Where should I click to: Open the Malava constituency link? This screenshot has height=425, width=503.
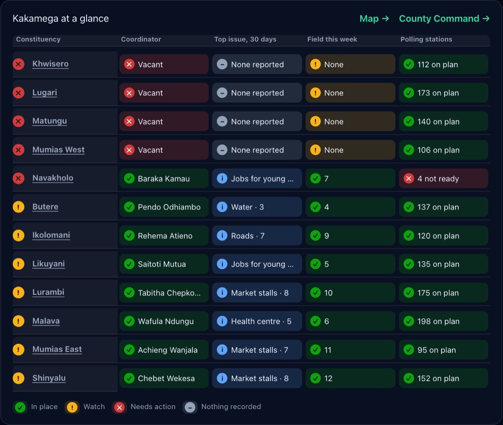[46, 321]
